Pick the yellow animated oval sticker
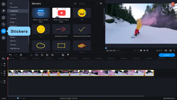The image size is (177, 100). [41, 45]
